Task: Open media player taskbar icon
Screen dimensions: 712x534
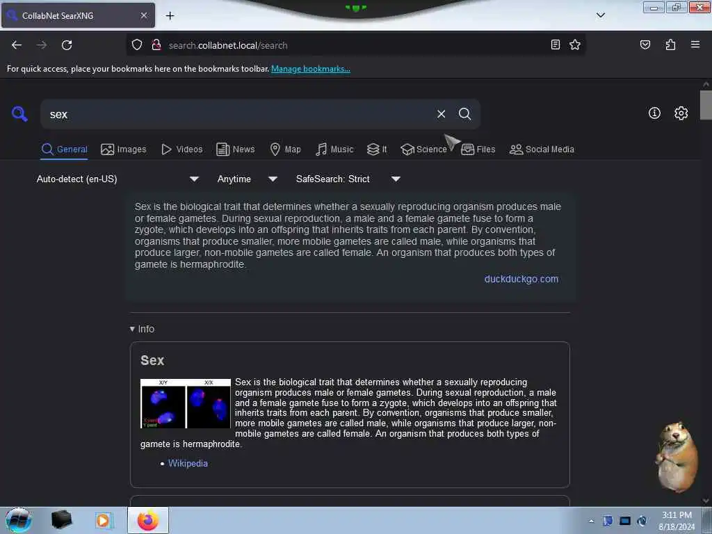Action: (103, 520)
